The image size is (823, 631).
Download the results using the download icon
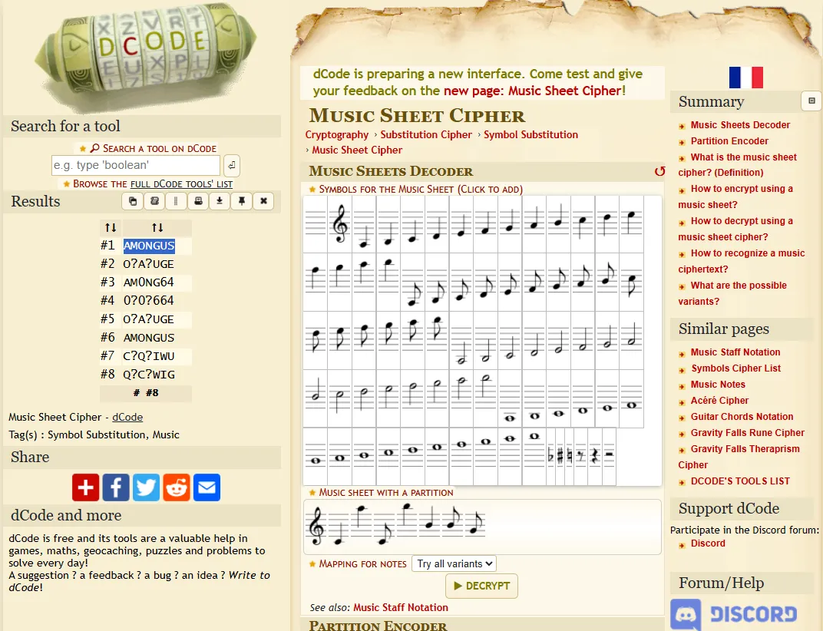click(x=220, y=201)
